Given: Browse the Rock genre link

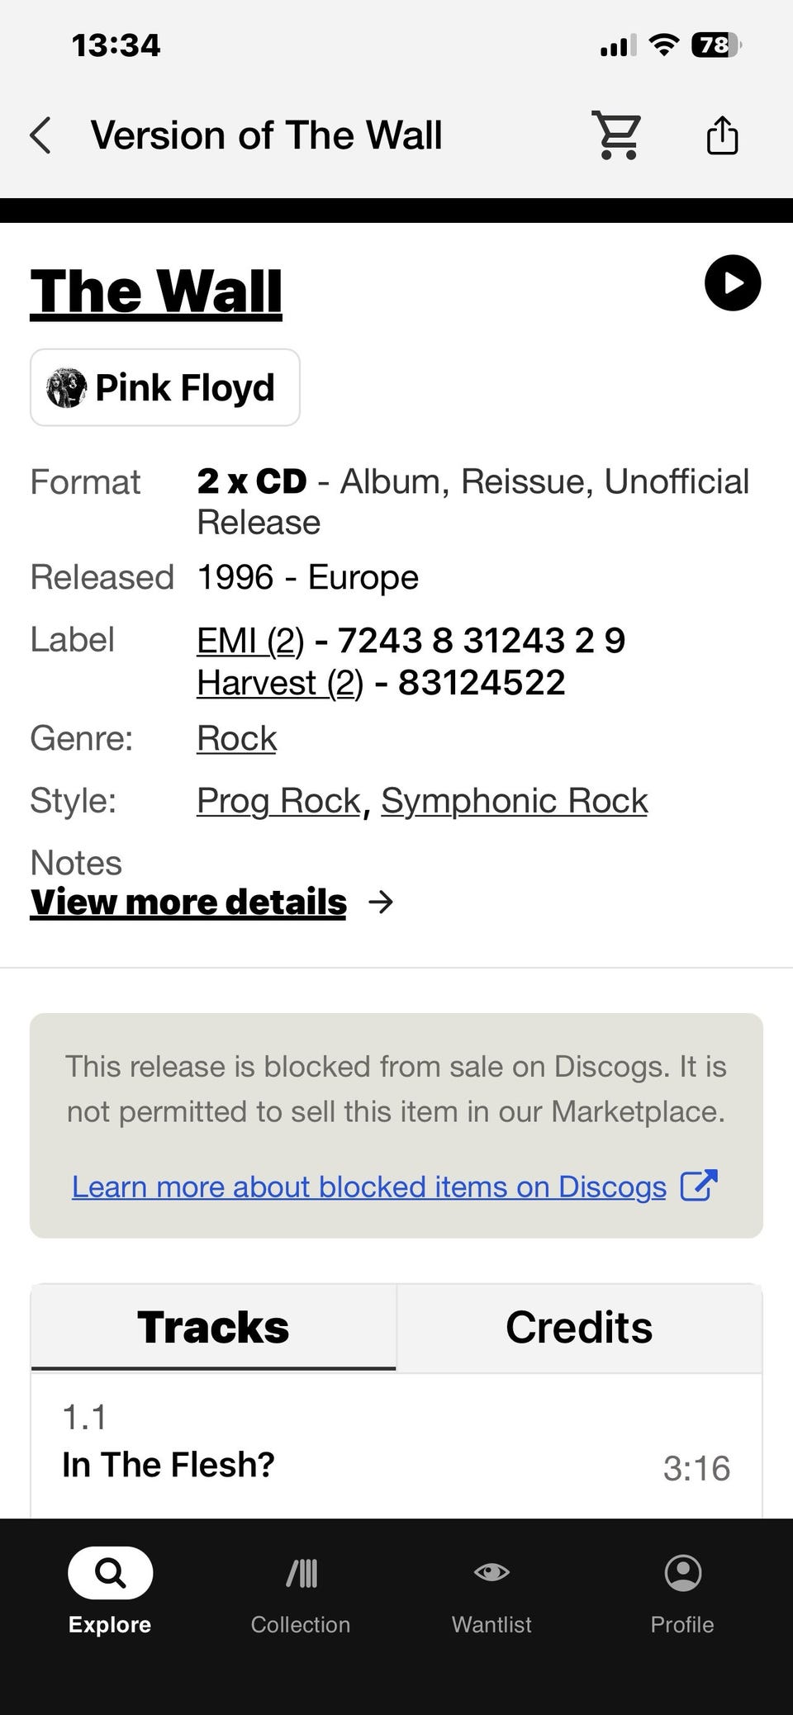Looking at the screenshot, I should click(x=237, y=738).
